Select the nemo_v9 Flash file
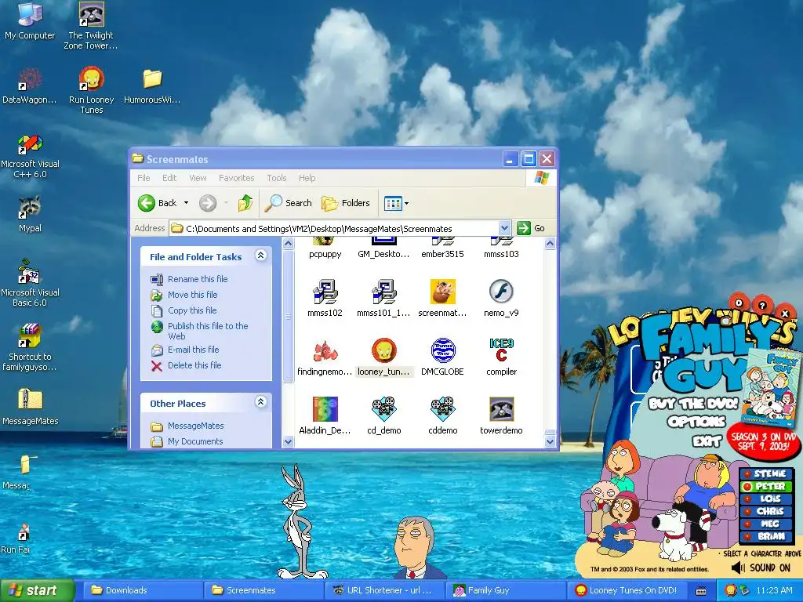This screenshot has width=803, height=602. coord(501,299)
